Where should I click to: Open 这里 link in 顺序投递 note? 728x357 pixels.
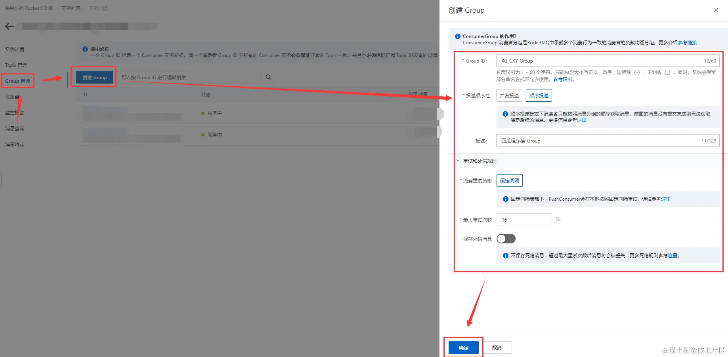pyautogui.click(x=582, y=120)
